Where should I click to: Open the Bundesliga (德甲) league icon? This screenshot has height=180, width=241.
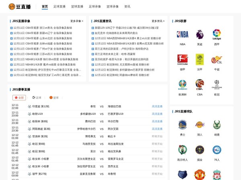[182, 60]
